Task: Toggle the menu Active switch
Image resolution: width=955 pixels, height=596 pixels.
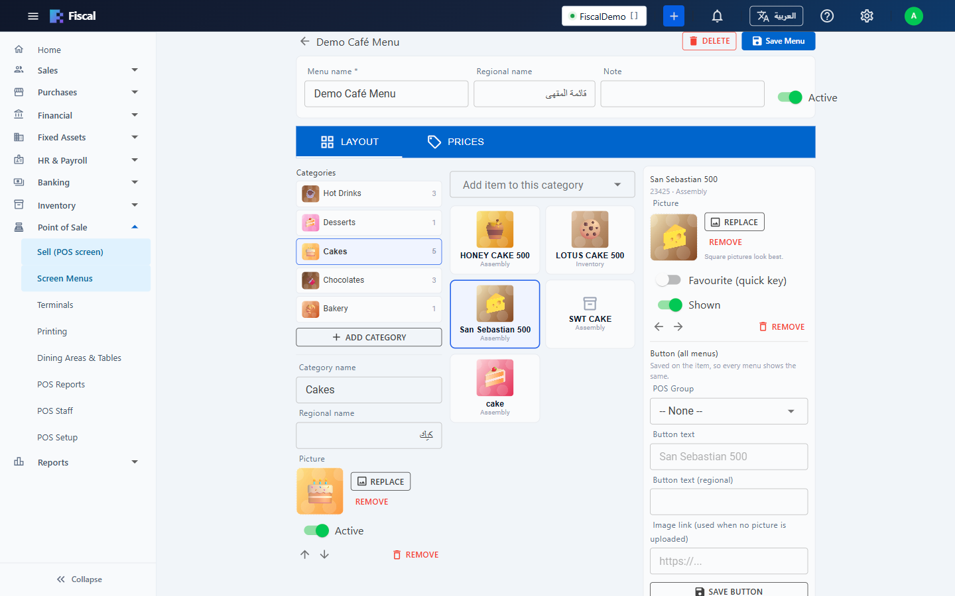Action: point(790,97)
